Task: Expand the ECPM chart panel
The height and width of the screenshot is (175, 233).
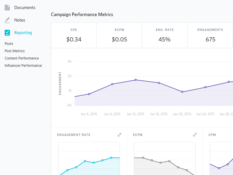Action: click(x=195, y=135)
